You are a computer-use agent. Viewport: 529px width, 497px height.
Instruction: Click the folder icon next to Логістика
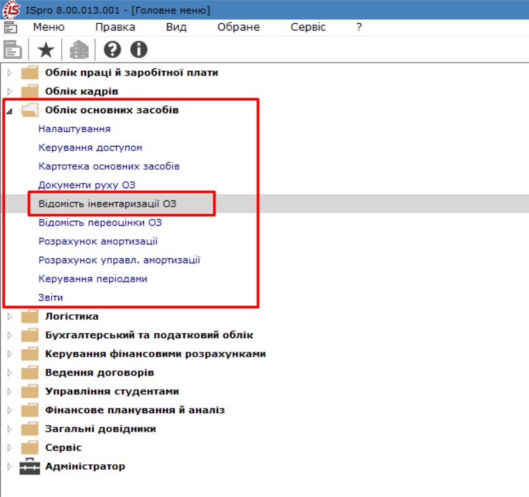coord(30,316)
